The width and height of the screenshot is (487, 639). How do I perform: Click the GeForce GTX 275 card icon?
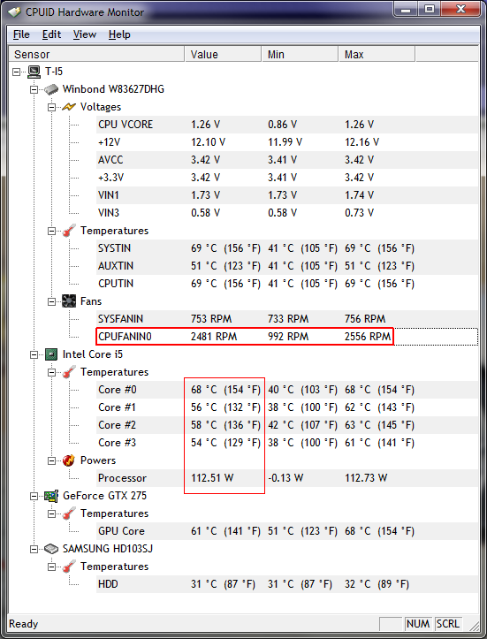[x=51, y=496]
